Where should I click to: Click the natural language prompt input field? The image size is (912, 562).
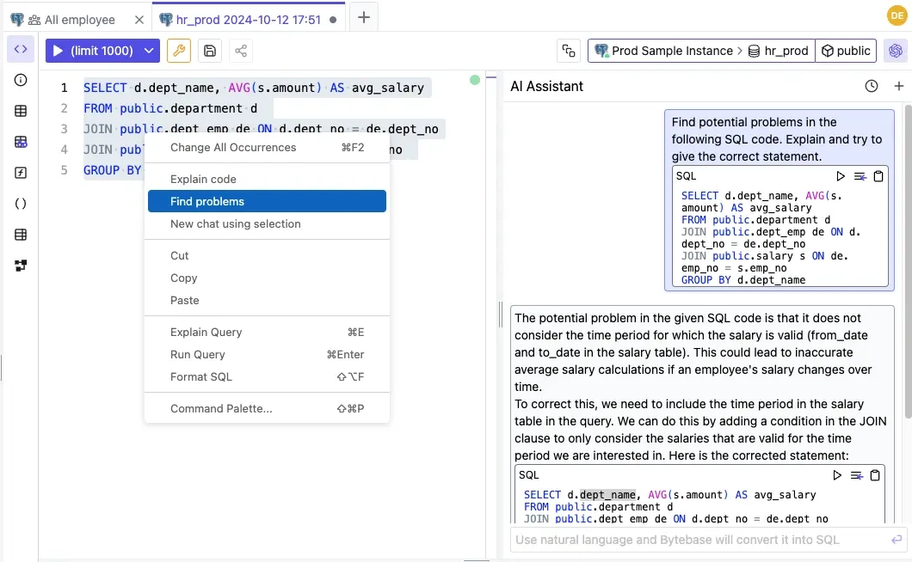tap(697, 540)
